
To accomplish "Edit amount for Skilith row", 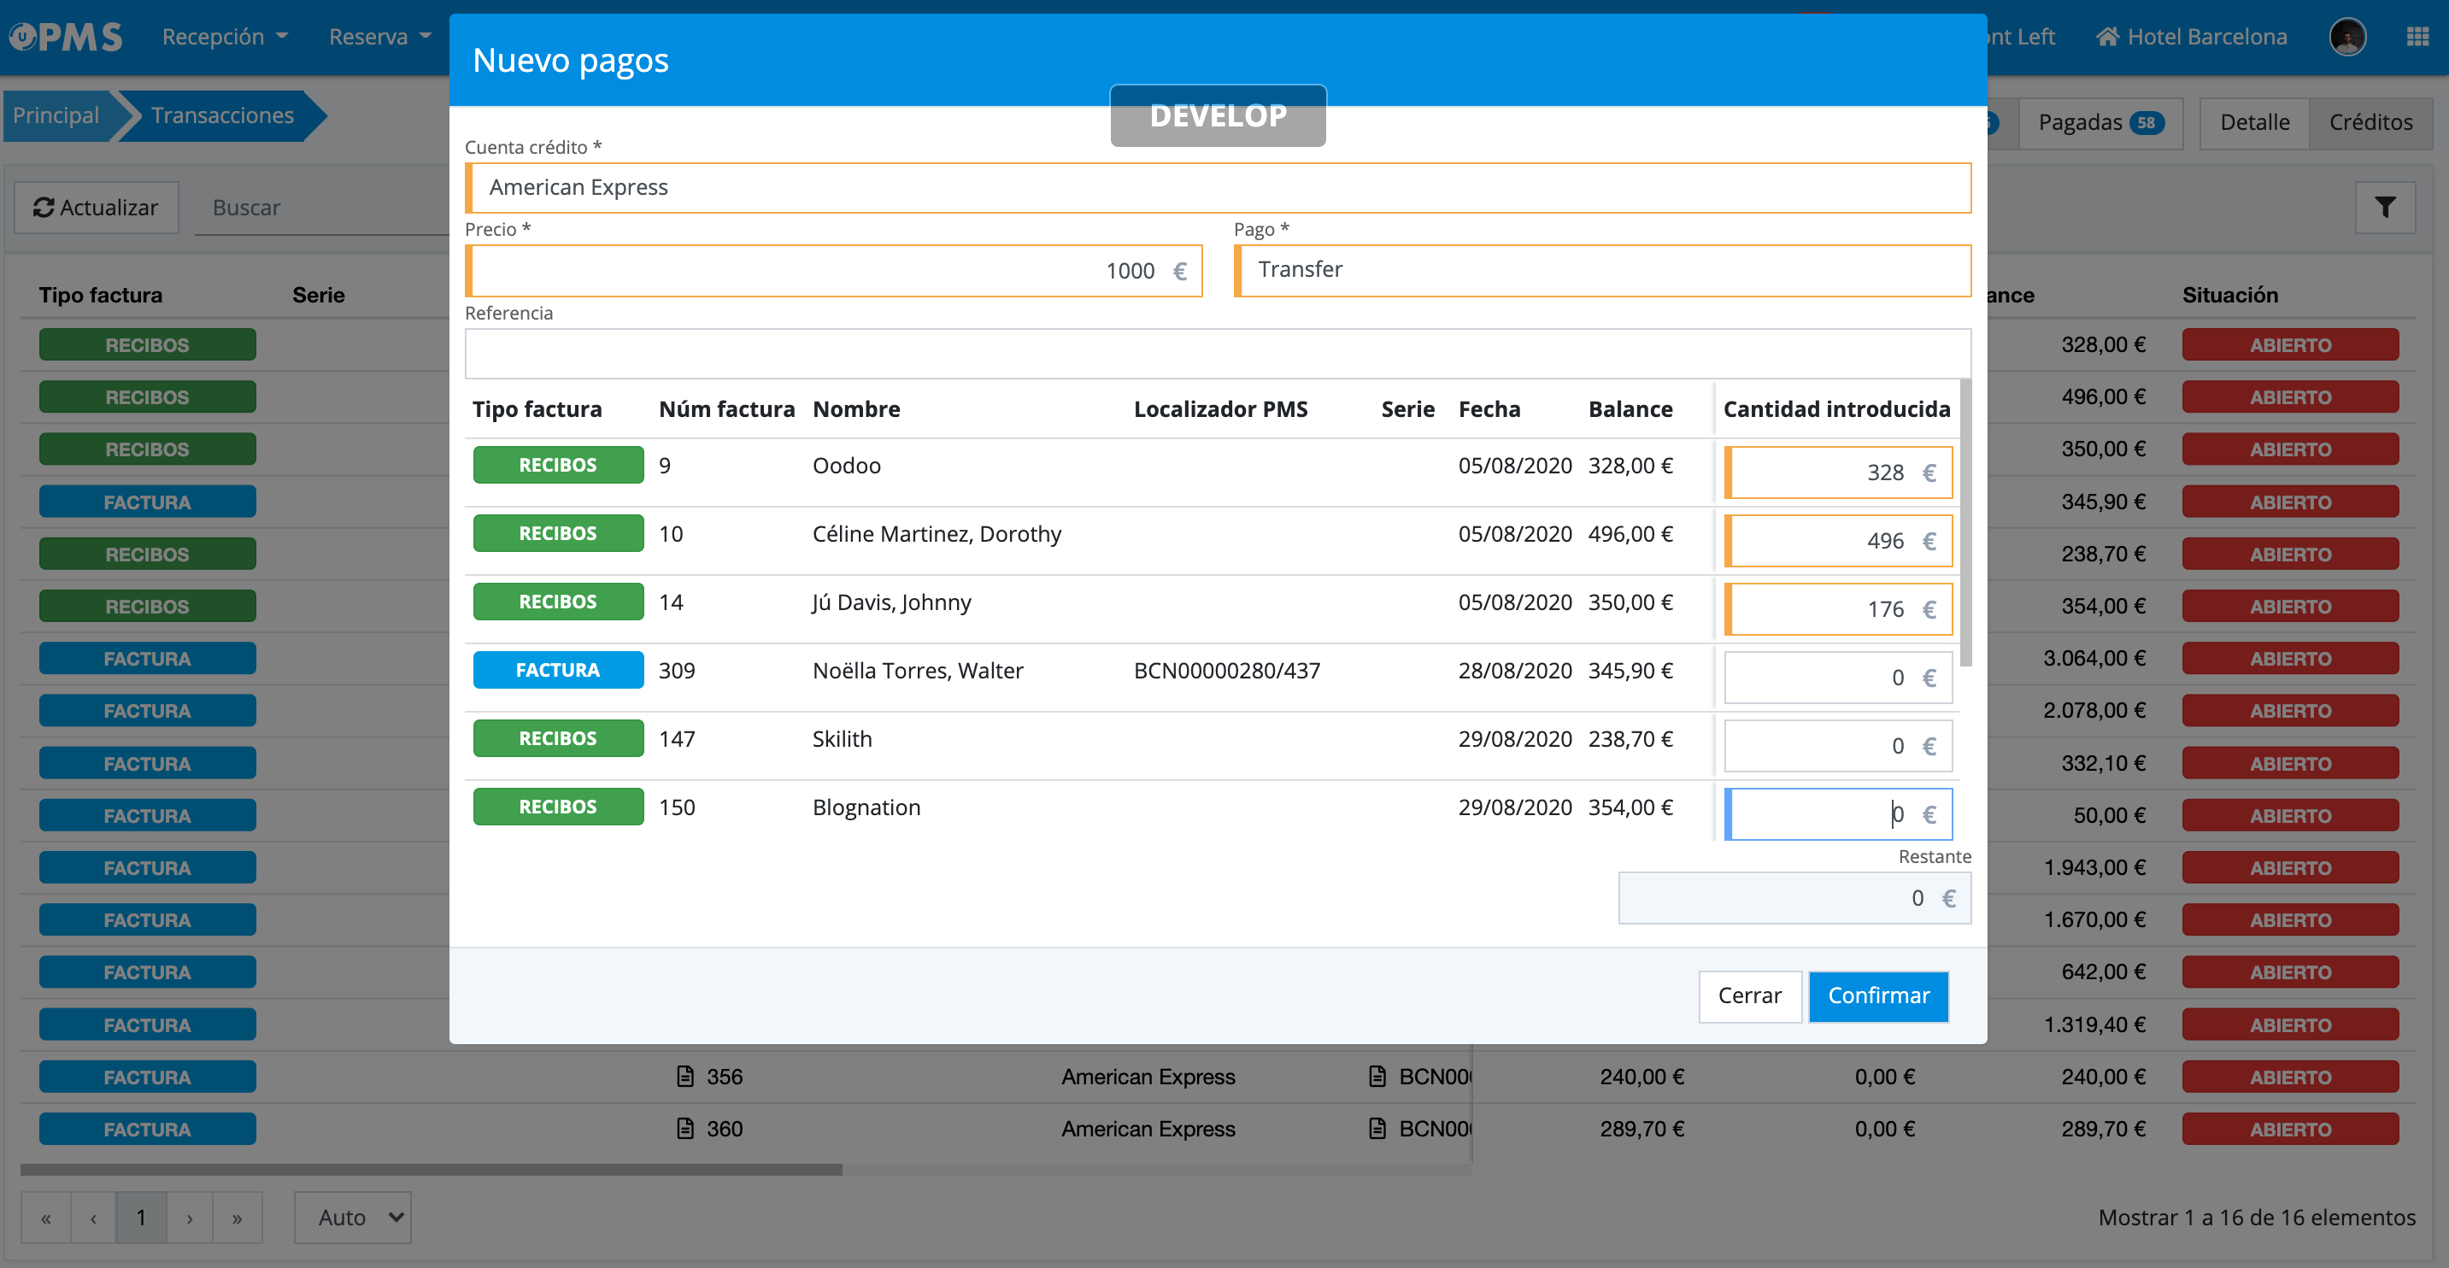I will (1838, 746).
